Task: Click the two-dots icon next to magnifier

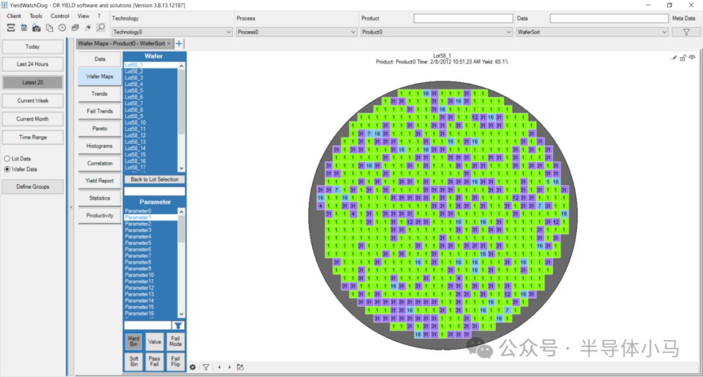Action: [88, 28]
